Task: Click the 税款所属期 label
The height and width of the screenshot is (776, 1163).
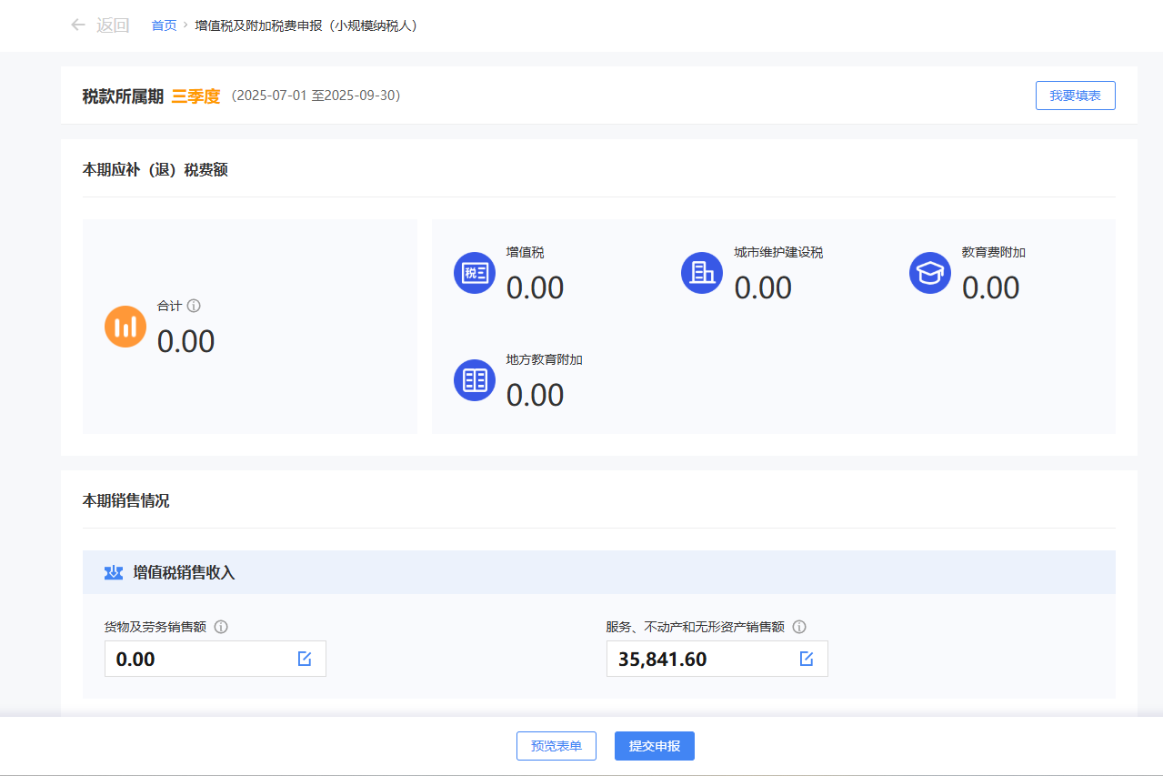Action: 123,96
